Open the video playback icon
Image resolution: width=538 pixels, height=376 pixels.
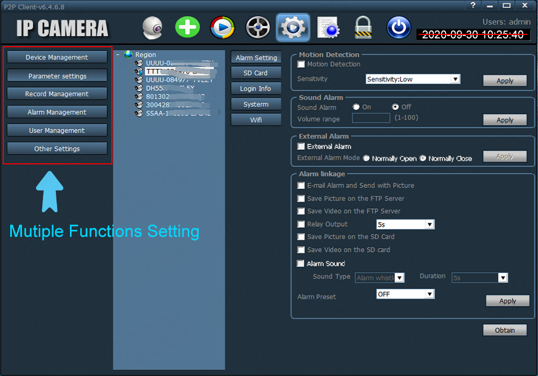pyautogui.click(x=222, y=27)
